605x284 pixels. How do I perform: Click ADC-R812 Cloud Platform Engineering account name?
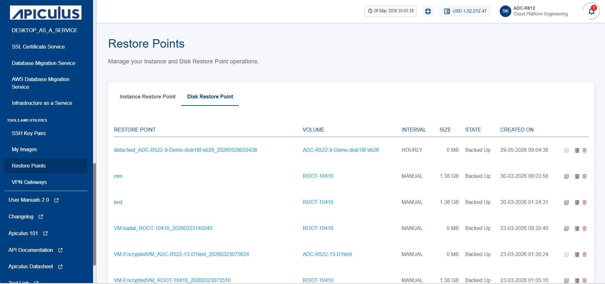(x=540, y=11)
